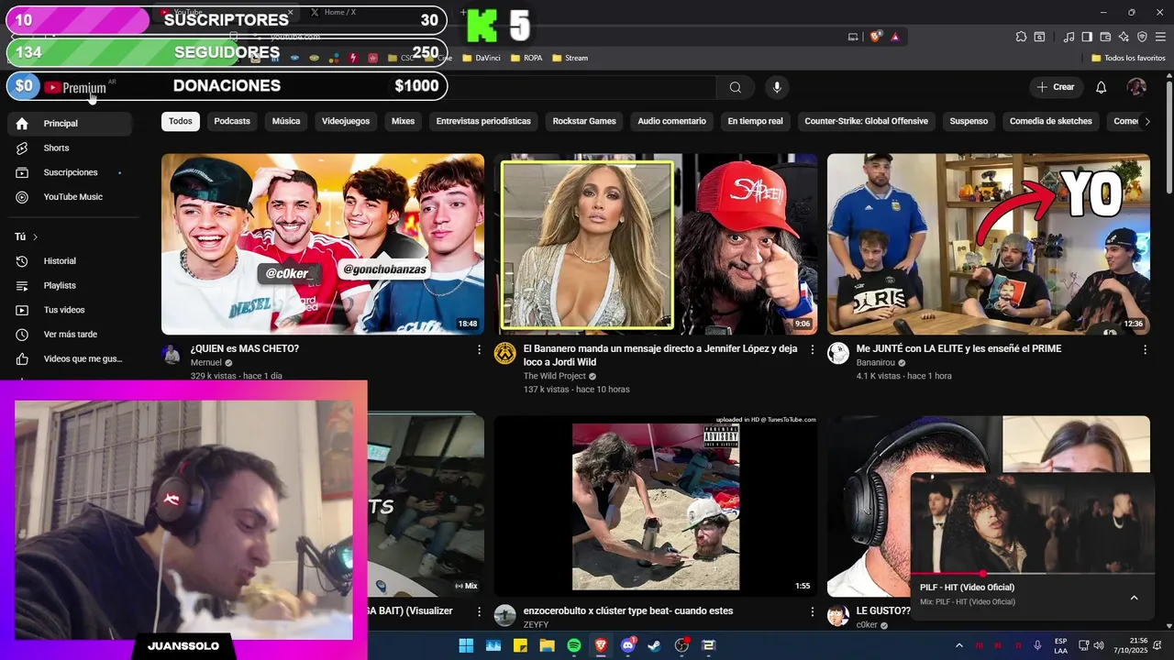Open Discord from the taskbar
The image size is (1174, 660).
[x=628, y=645]
